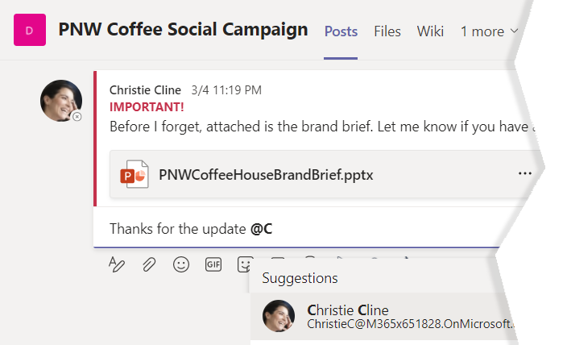This screenshot has width=567, height=345.
Task: Open the Wiki tab
Action: (430, 31)
